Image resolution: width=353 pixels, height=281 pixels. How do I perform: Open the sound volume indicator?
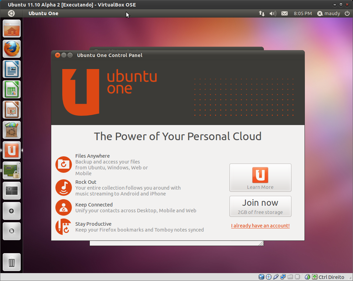(273, 13)
